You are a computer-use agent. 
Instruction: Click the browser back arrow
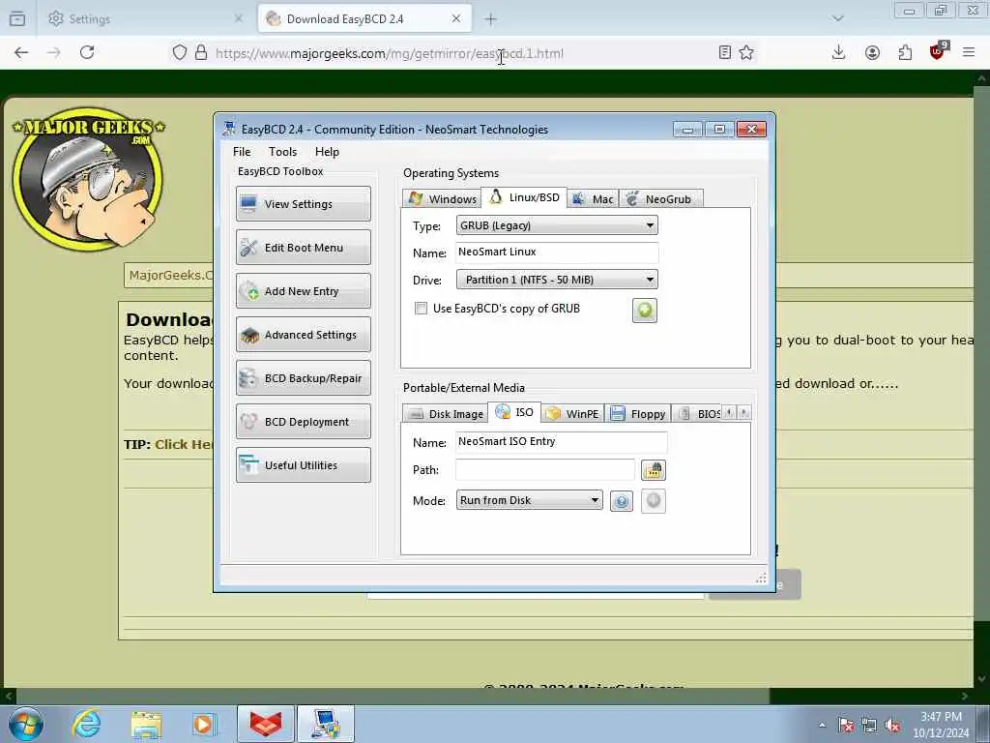[21, 52]
